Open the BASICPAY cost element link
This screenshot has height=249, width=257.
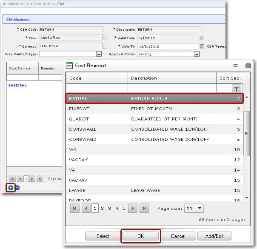17,85
